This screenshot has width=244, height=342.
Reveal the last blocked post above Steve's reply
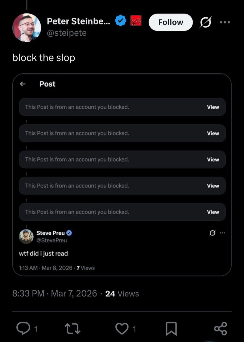coord(213,212)
